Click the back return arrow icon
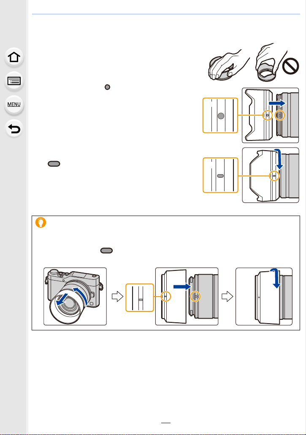This screenshot has height=435, width=306. pos(14,129)
